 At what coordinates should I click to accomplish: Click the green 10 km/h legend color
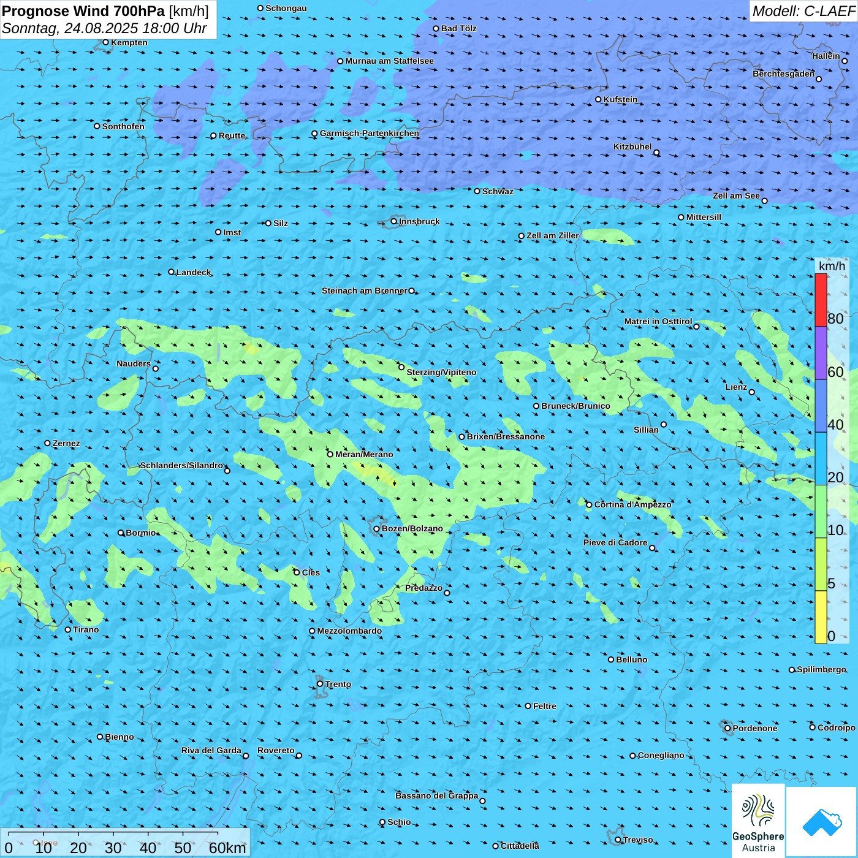click(x=821, y=512)
